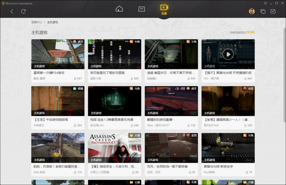
Task: Click the 全民 badge on 老周 stream
Action: tap(249, 89)
